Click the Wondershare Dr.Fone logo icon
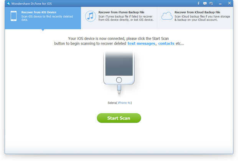The image size is (238, 161). point(8,3)
